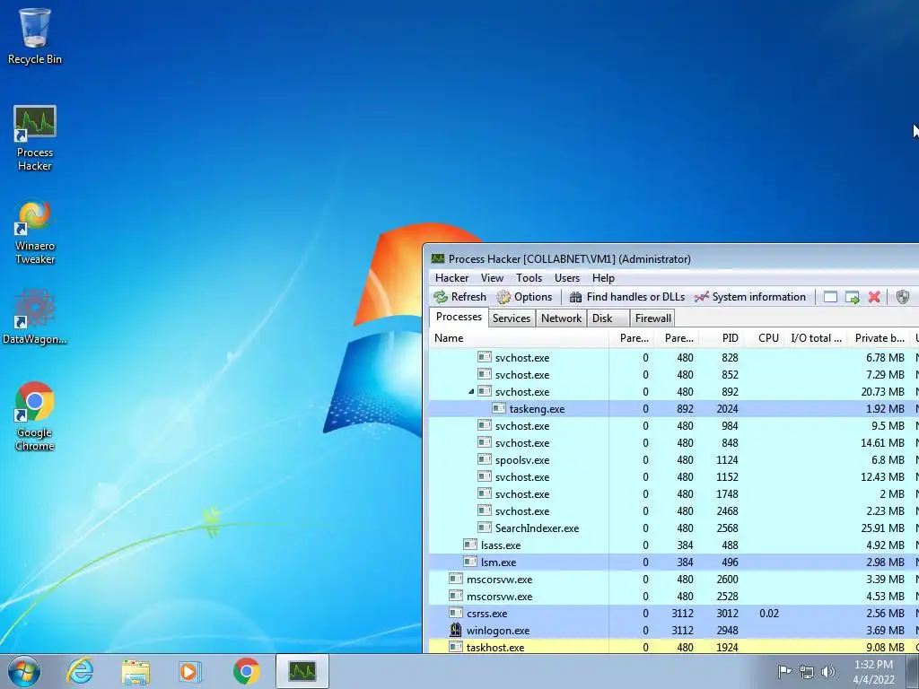
Task: Sort by the Name column header
Action: coord(519,338)
